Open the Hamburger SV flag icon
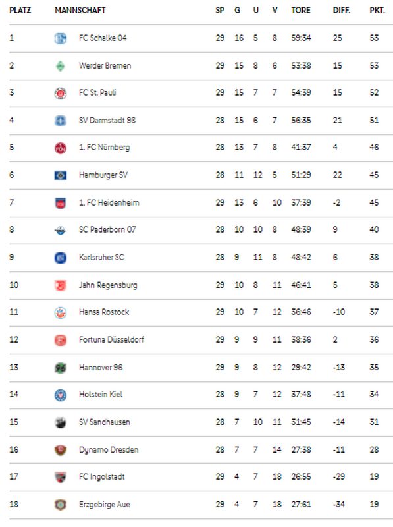The width and height of the screenshot is (393, 527). (x=61, y=175)
